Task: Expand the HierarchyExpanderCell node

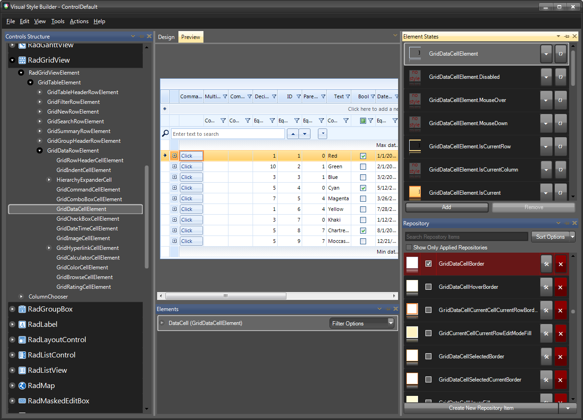Action: click(49, 180)
